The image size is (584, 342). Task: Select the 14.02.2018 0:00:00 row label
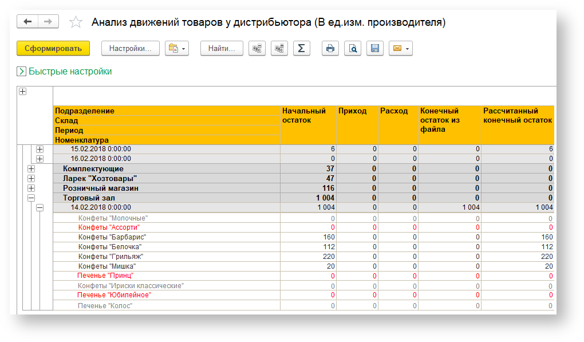pyautogui.click(x=101, y=207)
